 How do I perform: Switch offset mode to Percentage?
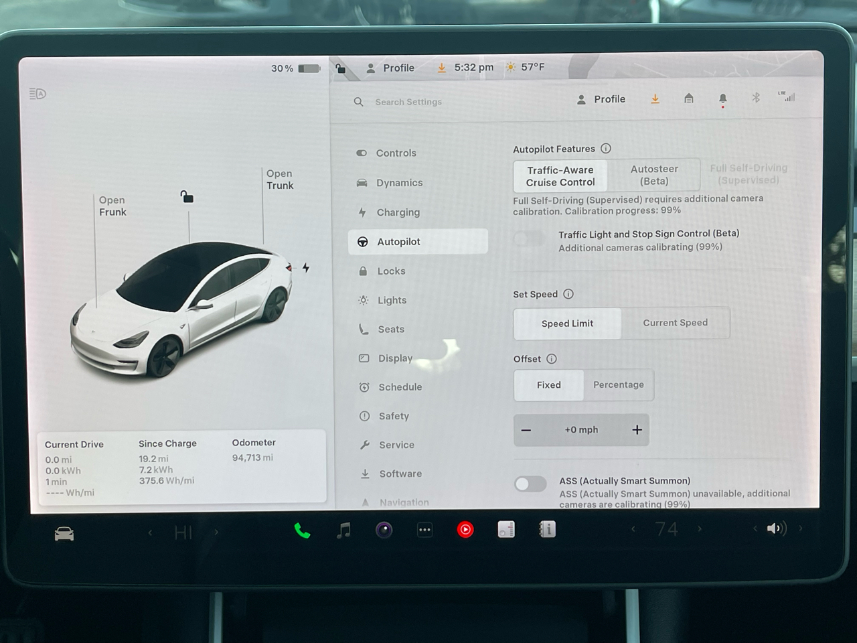click(x=618, y=384)
